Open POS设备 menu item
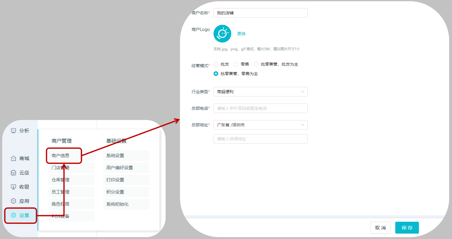Screen dimensions: 452x239 pyautogui.click(x=71, y=216)
